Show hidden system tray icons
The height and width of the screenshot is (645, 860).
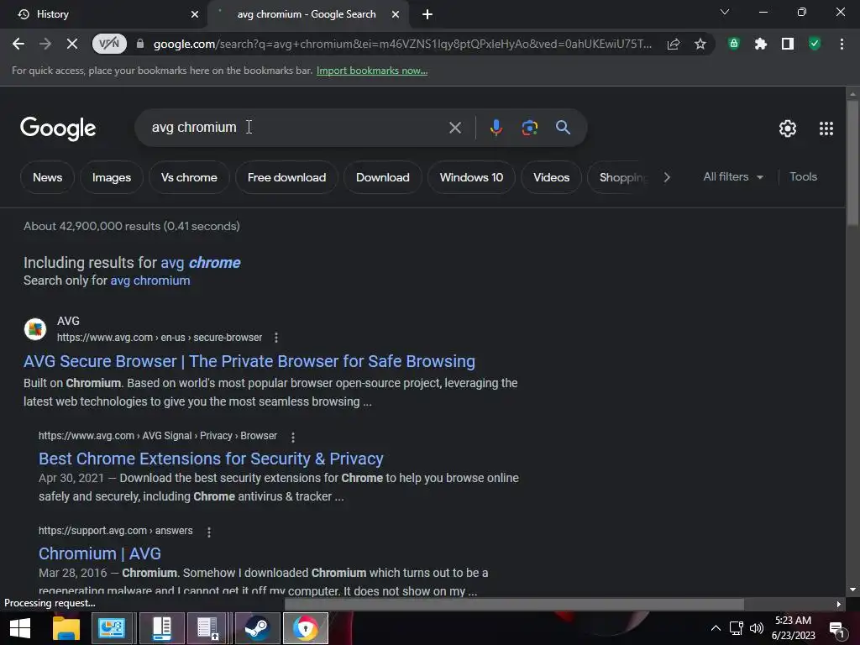point(716,628)
